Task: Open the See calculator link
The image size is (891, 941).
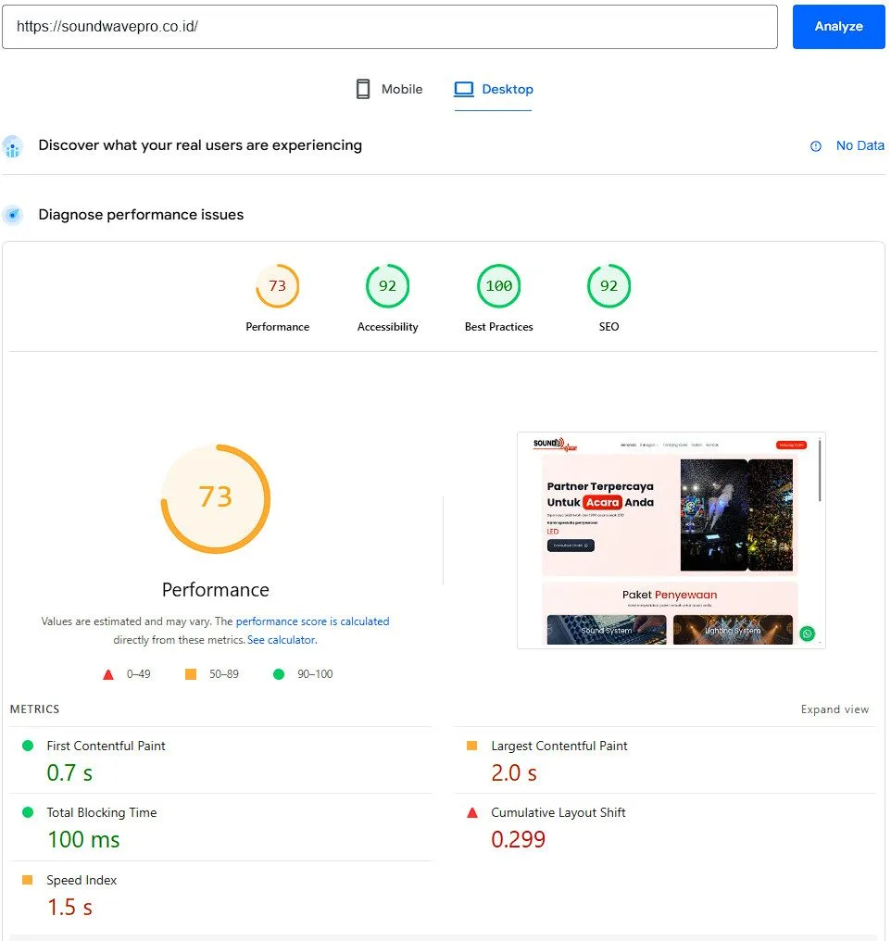Action: point(282,640)
